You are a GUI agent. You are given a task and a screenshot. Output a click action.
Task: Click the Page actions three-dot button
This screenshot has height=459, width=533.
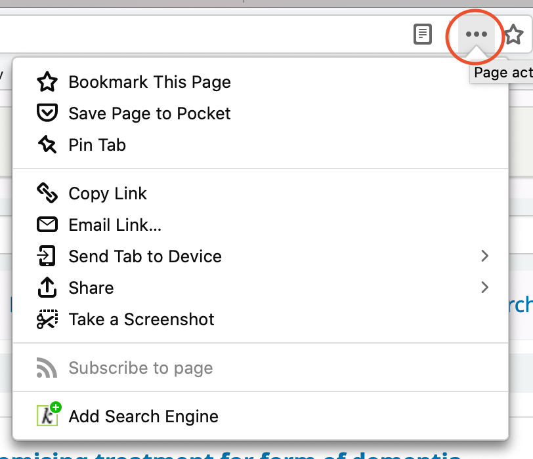click(476, 35)
